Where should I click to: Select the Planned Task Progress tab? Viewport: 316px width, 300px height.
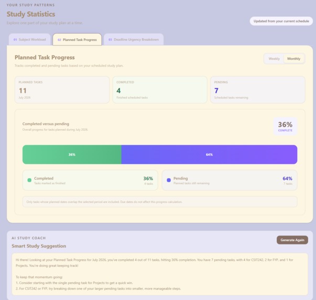point(77,40)
